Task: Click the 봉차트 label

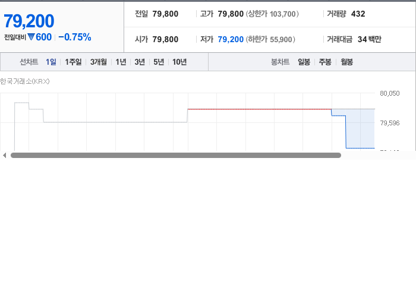Action: click(280, 62)
